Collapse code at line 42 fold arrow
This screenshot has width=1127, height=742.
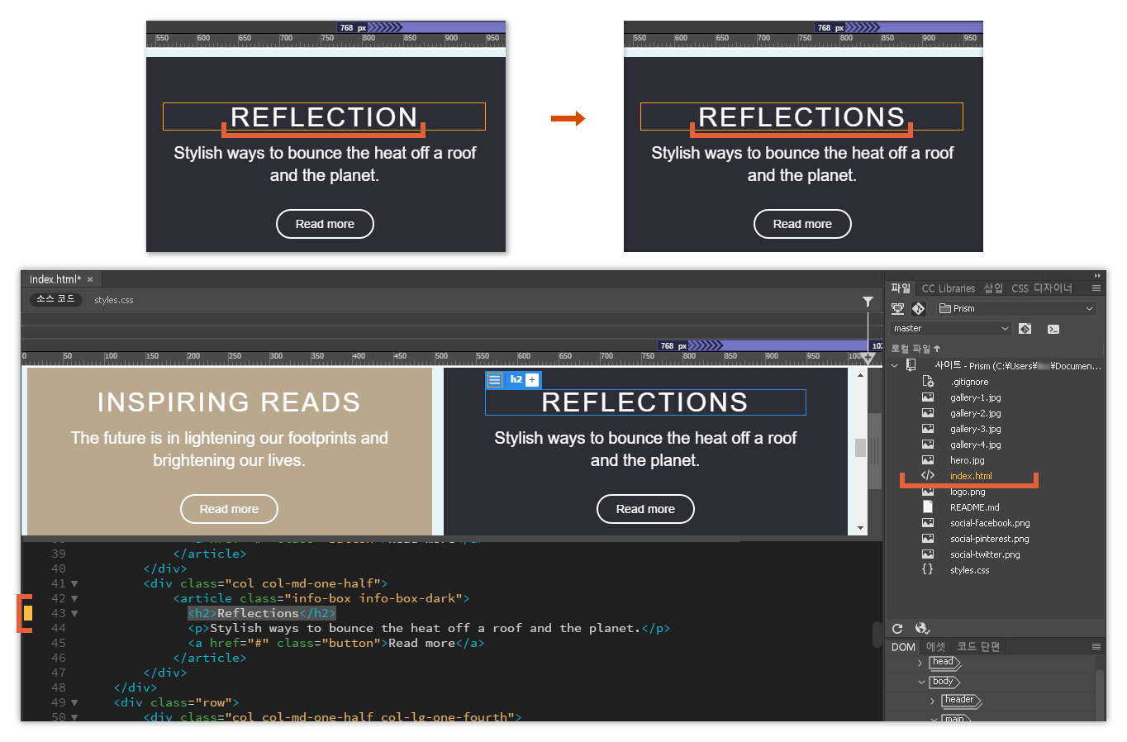point(74,599)
